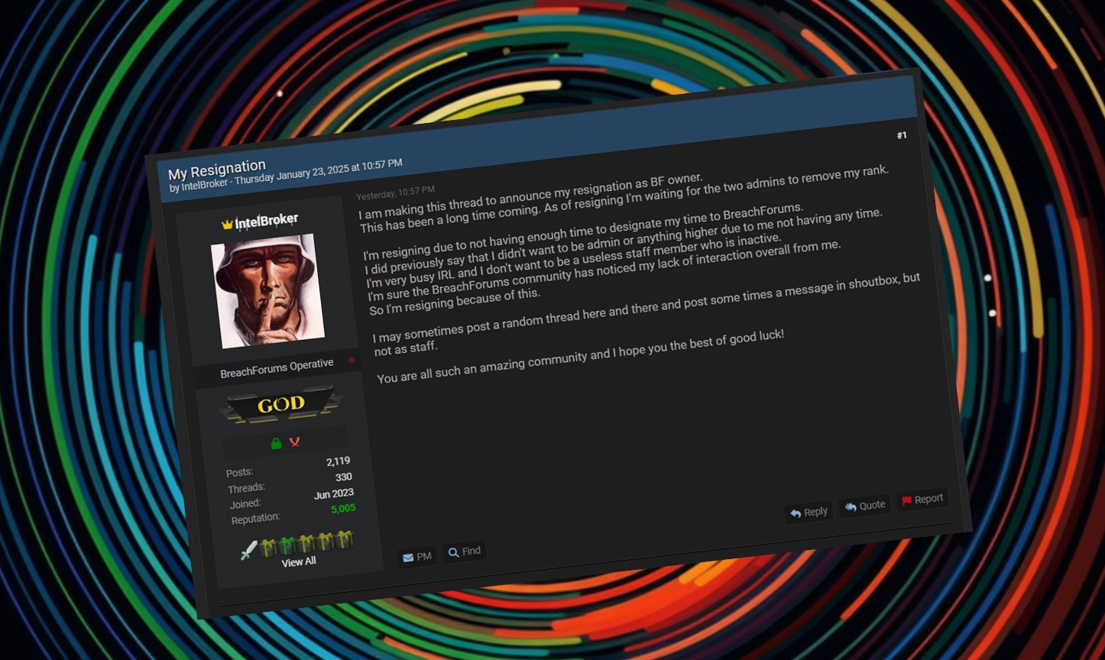This screenshot has height=660, width=1105.
Task: Click the green-ribbon gift box award
Action: [x=287, y=545]
